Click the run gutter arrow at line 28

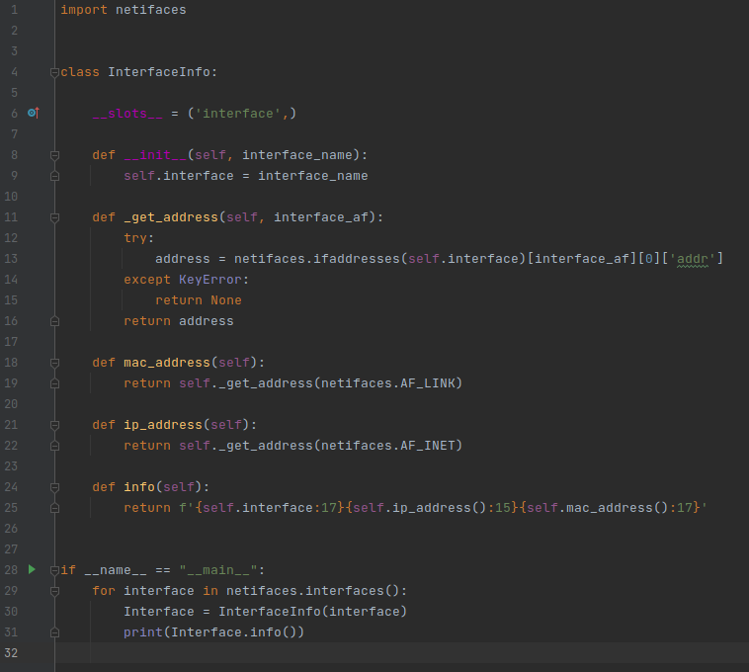tap(32, 569)
